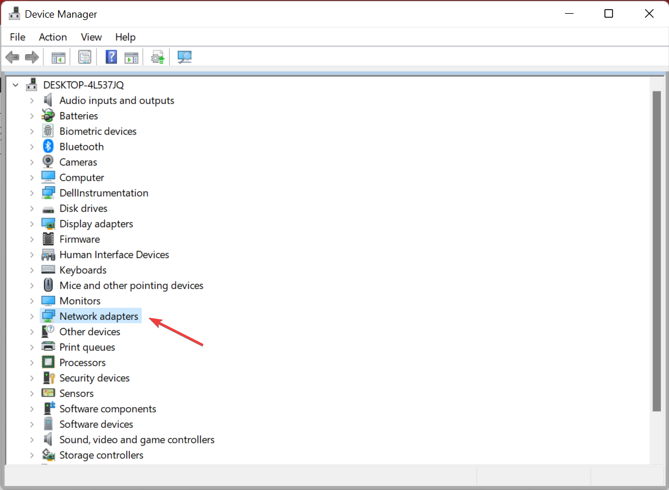Open the Help menu

pos(126,37)
